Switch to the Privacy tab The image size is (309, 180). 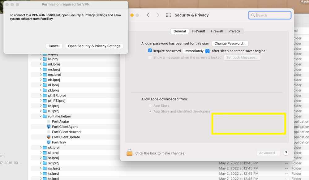(x=234, y=31)
